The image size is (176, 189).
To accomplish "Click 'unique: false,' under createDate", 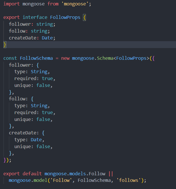I will click(33, 147).
